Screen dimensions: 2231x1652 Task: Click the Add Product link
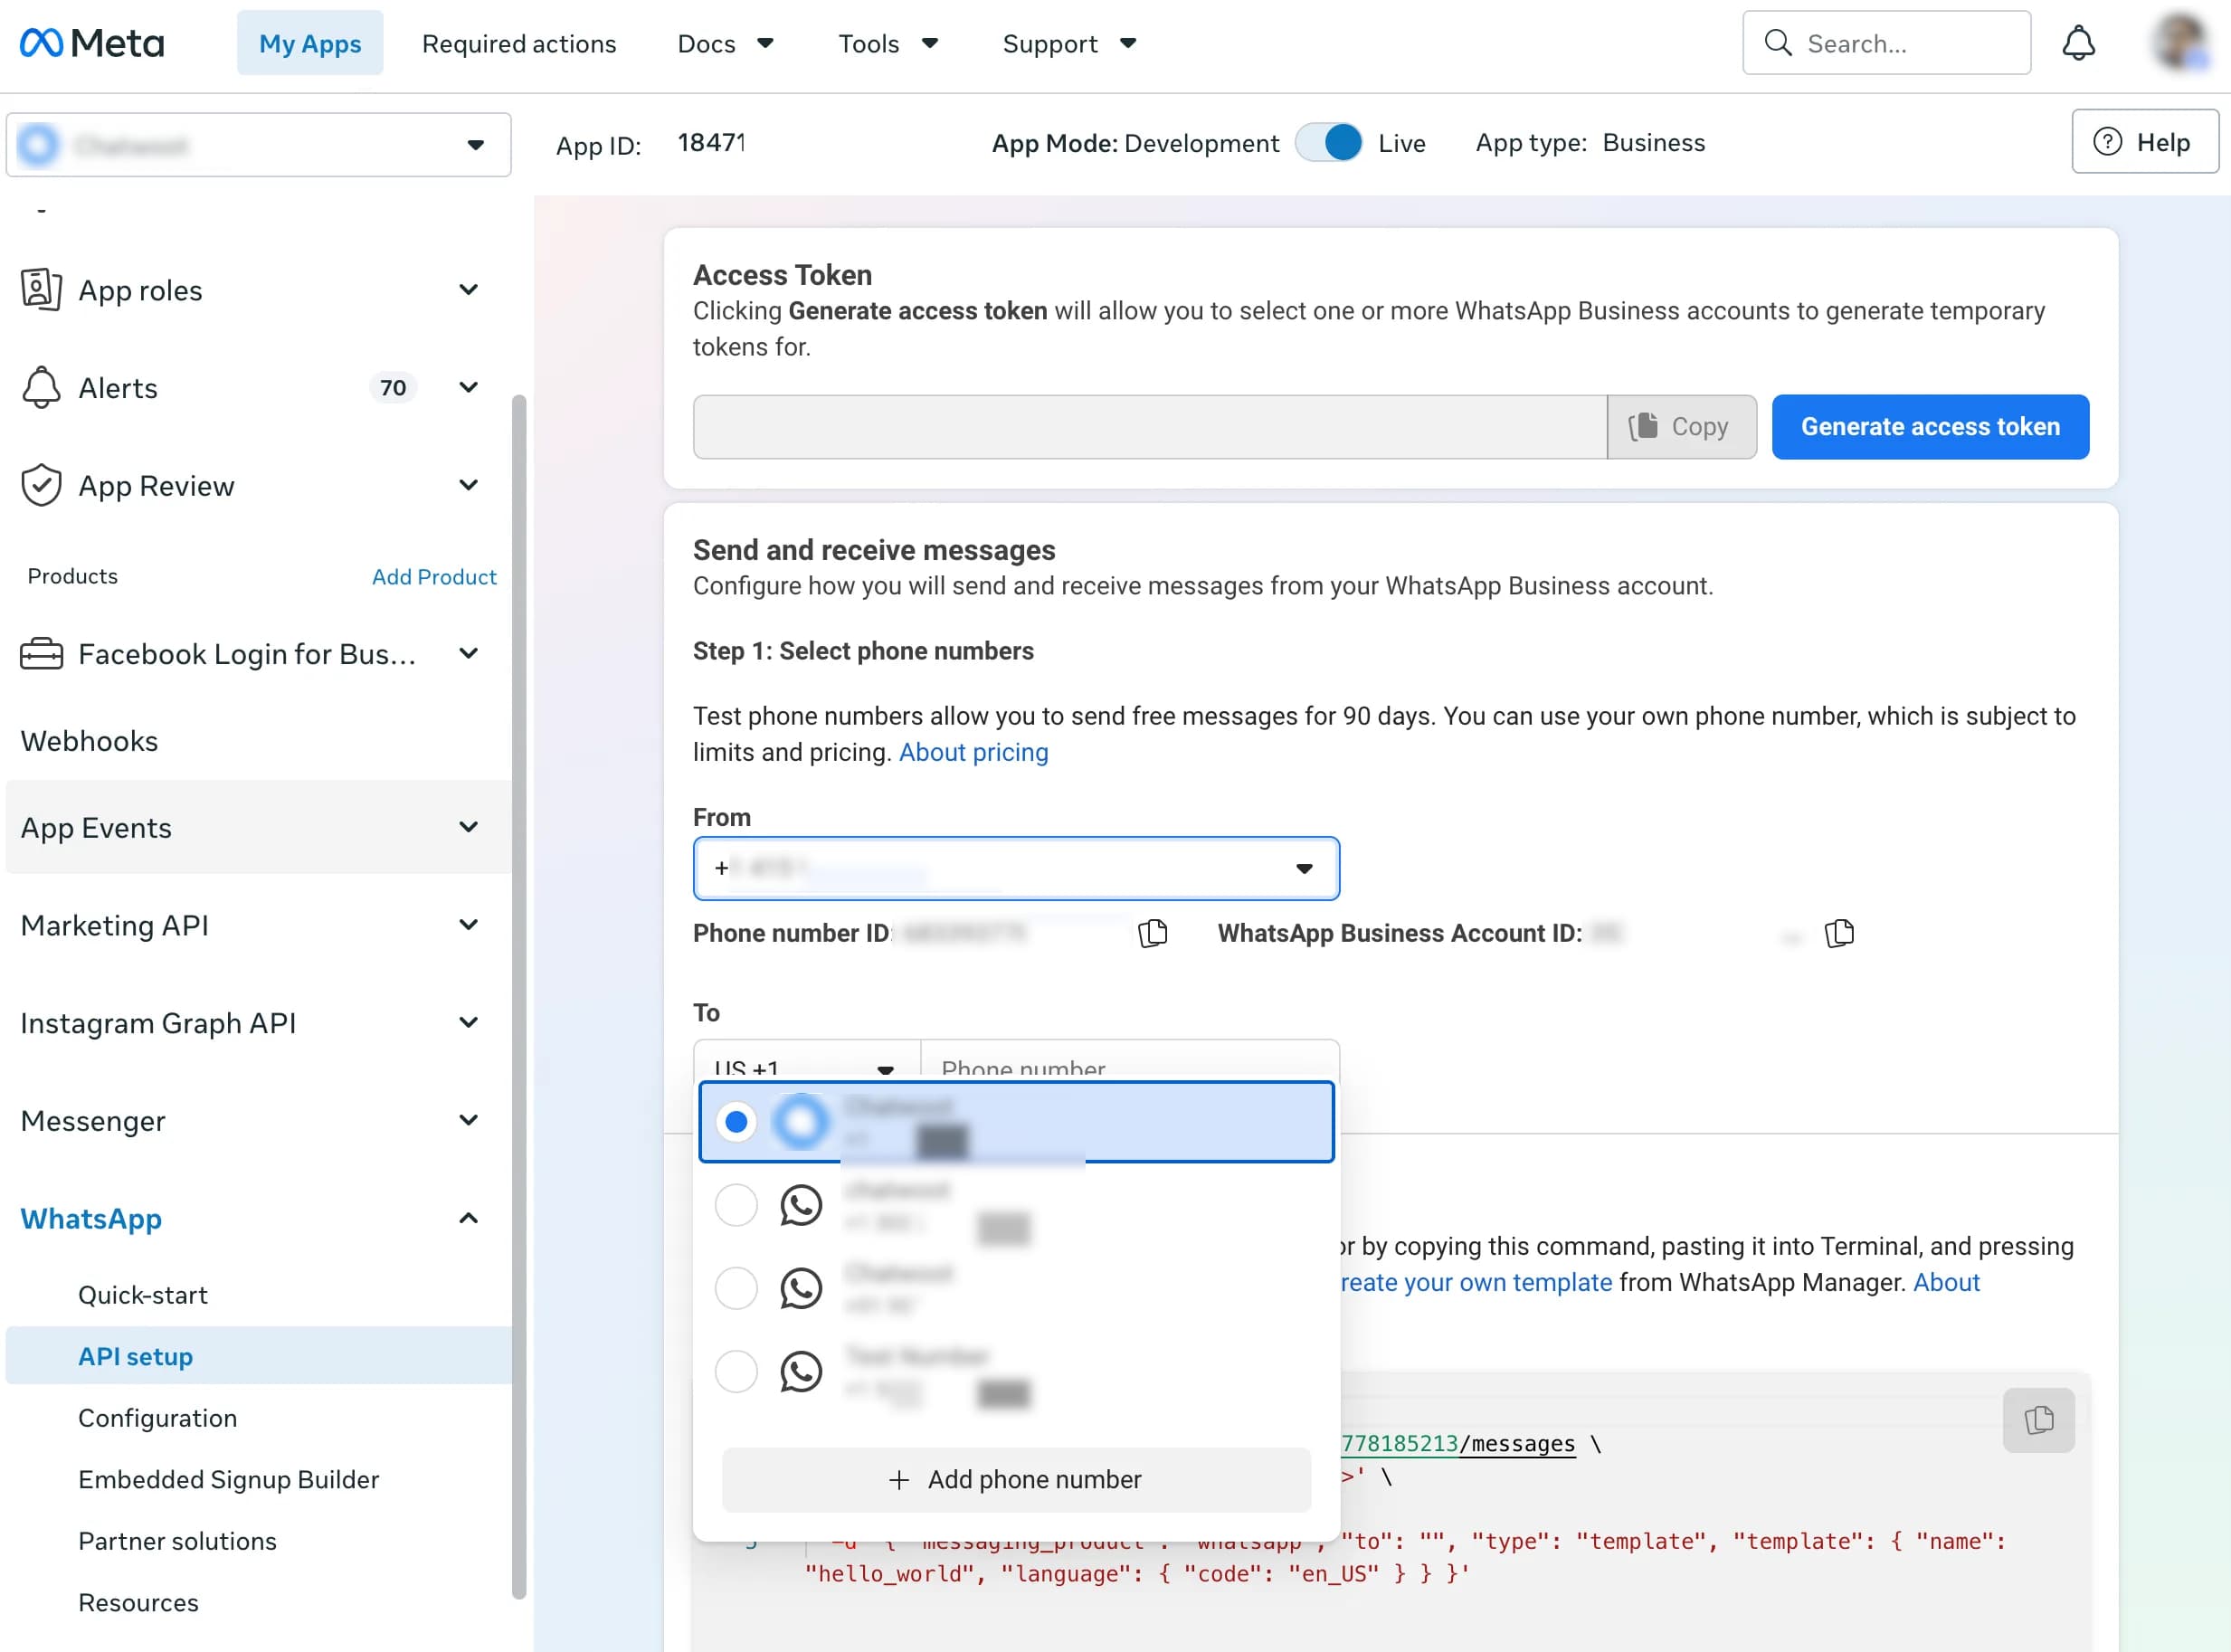434,577
